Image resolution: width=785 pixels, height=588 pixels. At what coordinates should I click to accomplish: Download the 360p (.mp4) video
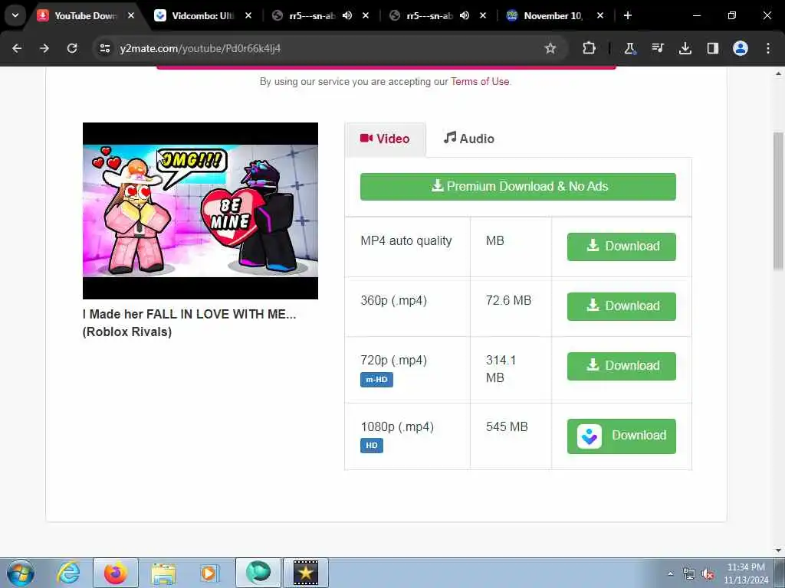621,306
